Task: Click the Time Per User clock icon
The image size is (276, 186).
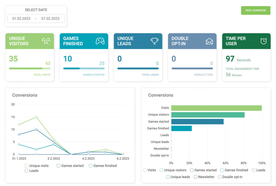Action: (x=264, y=41)
